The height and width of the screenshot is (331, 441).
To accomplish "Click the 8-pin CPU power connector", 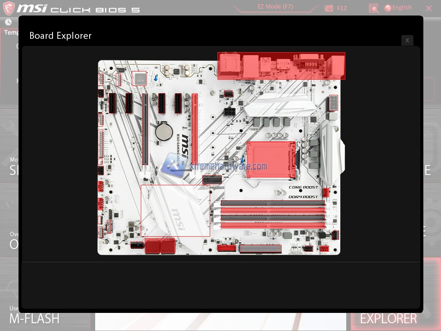I will pyautogui.click(x=333, y=103).
